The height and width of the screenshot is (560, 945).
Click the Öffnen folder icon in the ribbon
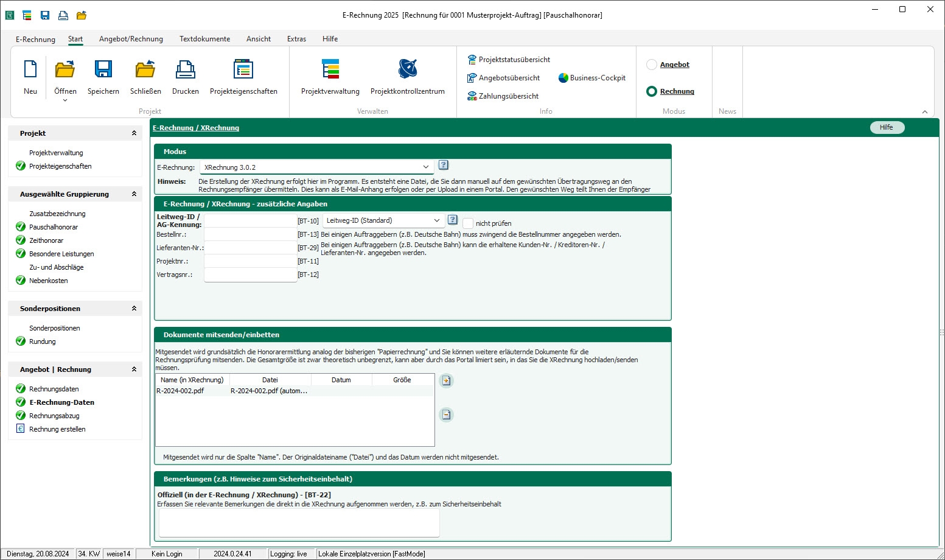tap(65, 69)
